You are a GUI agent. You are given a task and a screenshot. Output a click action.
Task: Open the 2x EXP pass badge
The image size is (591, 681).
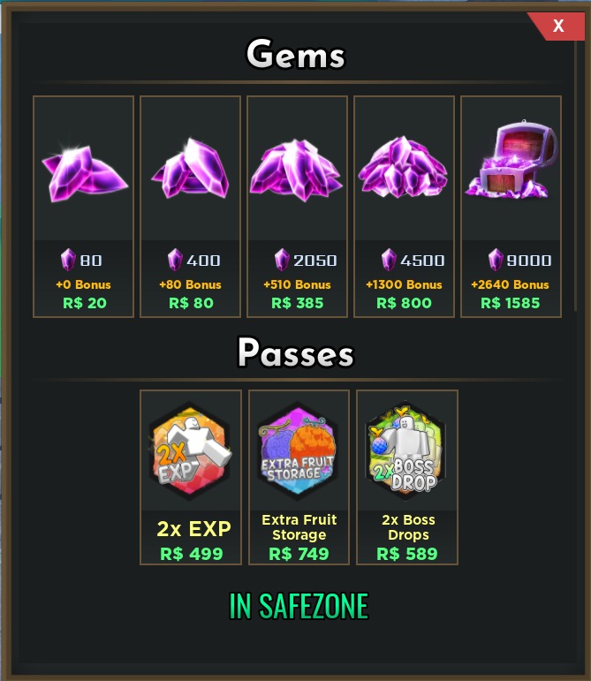tap(191, 450)
